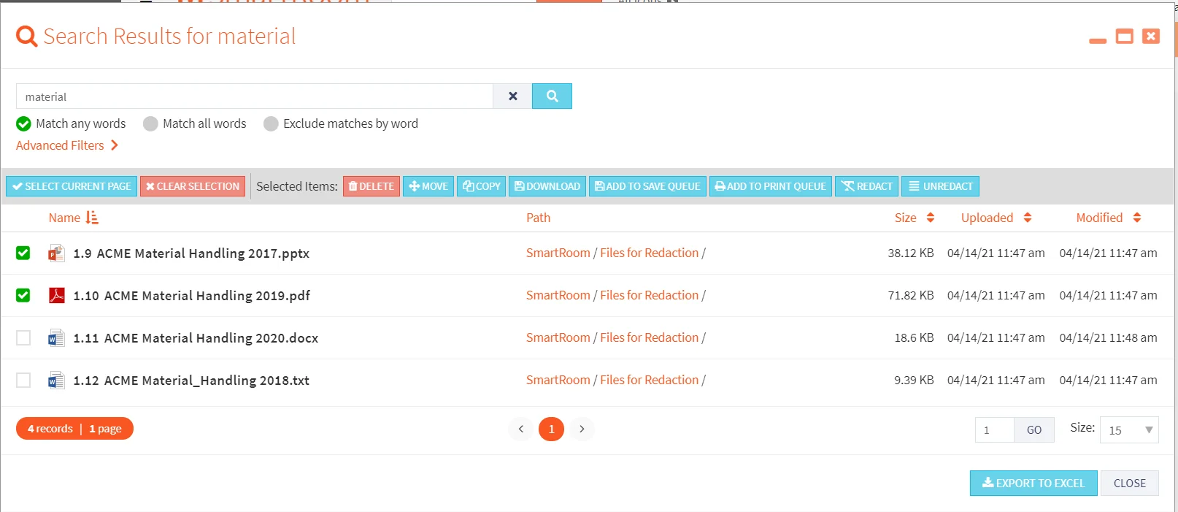Click the Word icon for 1.11 docx file
Viewport: 1178px width, 512px height.
coord(56,338)
